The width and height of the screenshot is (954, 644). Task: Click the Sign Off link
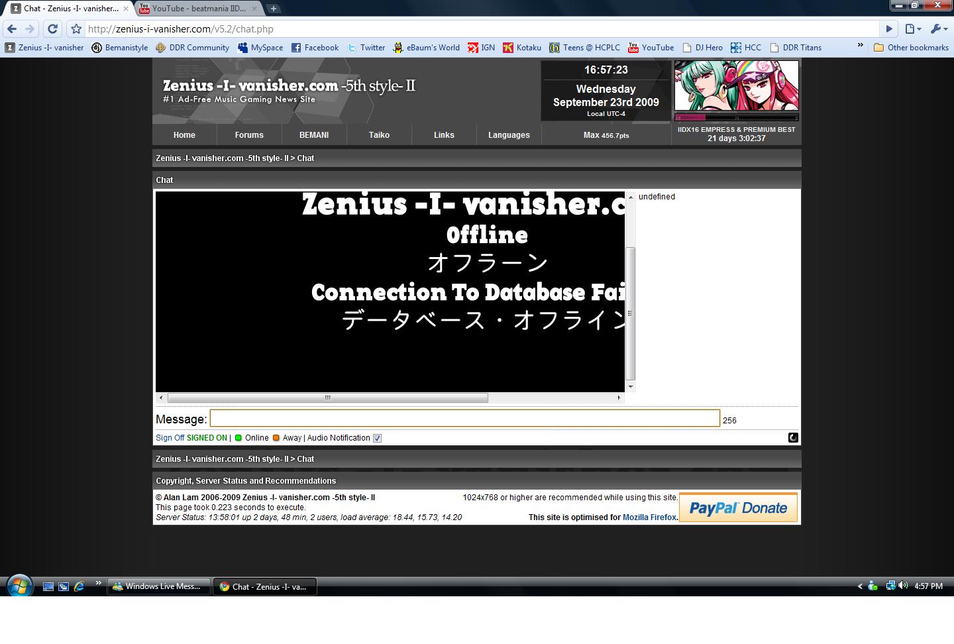pos(170,438)
